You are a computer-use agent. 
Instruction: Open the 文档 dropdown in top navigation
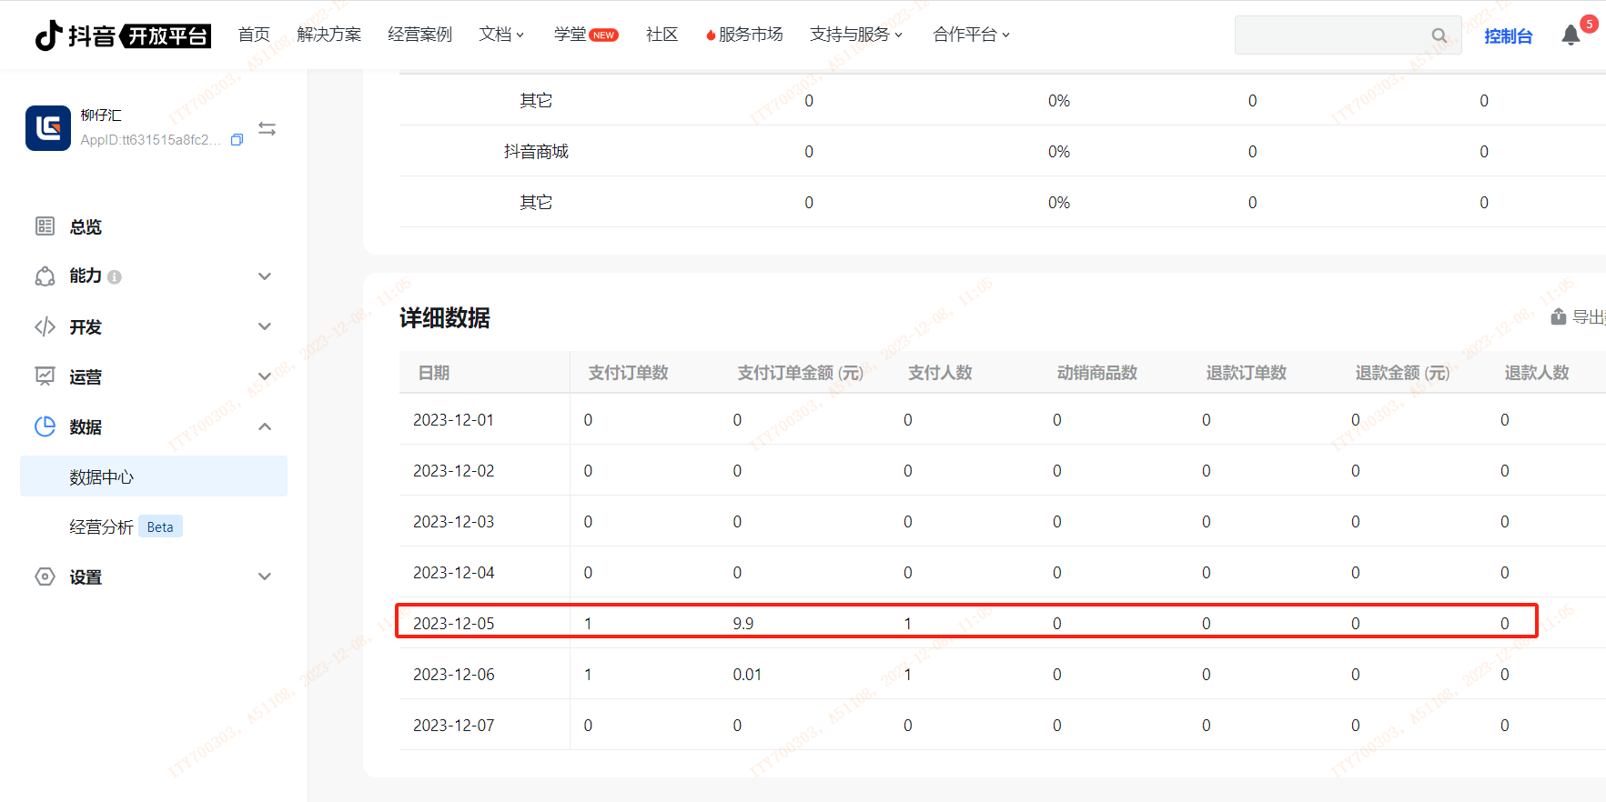coord(501,35)
